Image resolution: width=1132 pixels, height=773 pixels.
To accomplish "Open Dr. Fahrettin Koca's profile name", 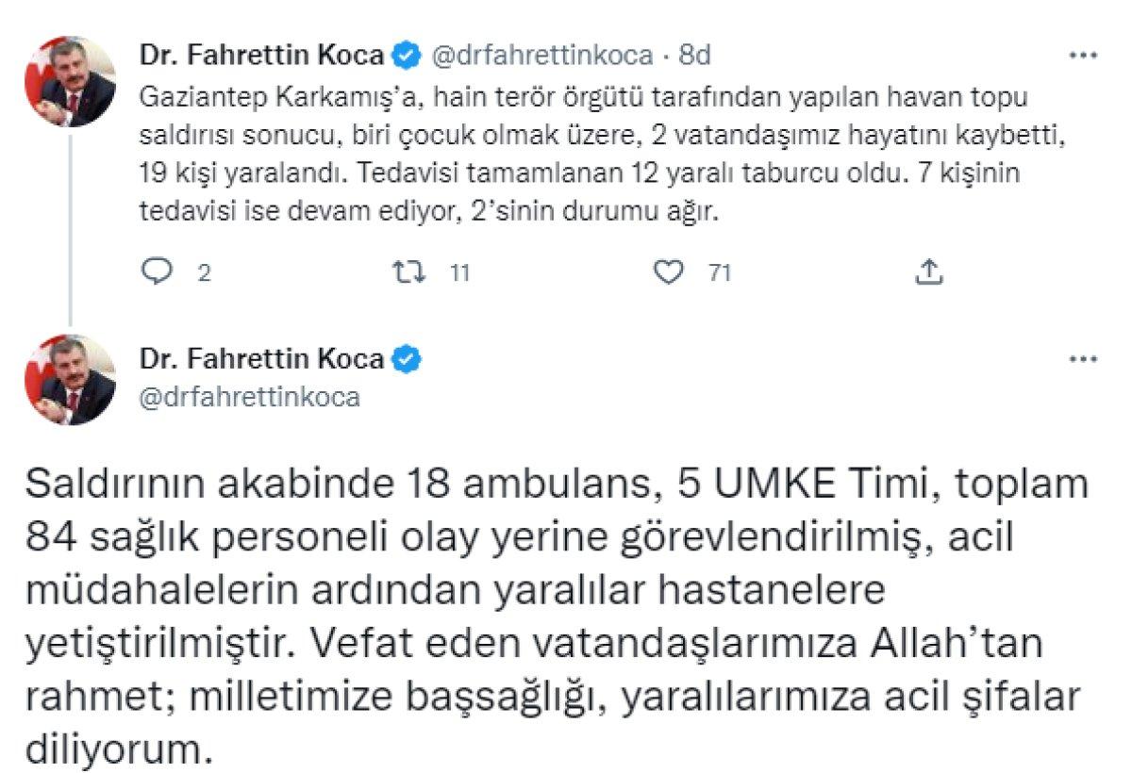I will [x=264, y=55].
